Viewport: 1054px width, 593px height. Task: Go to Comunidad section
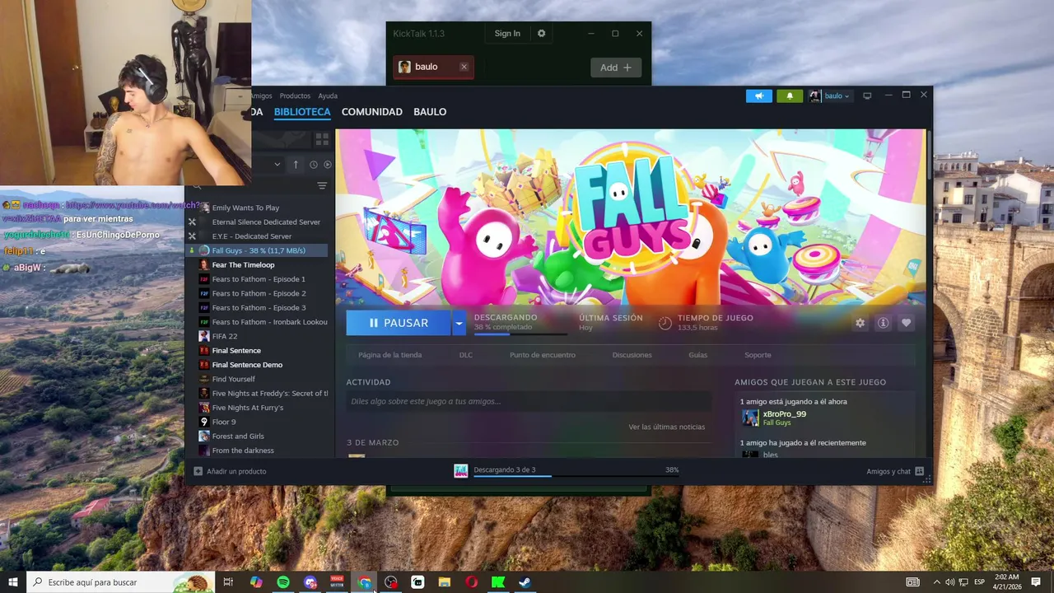[372, 112]
